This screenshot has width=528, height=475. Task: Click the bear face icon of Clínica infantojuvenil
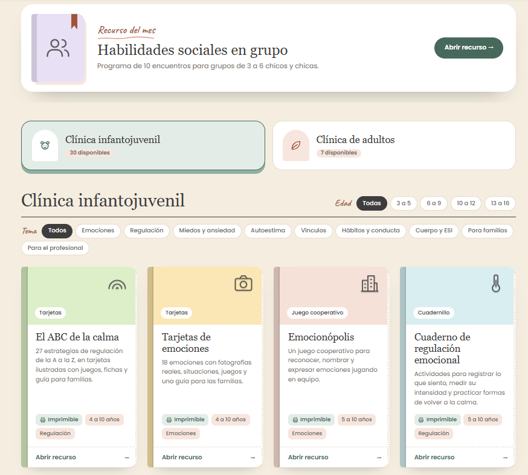45,145
